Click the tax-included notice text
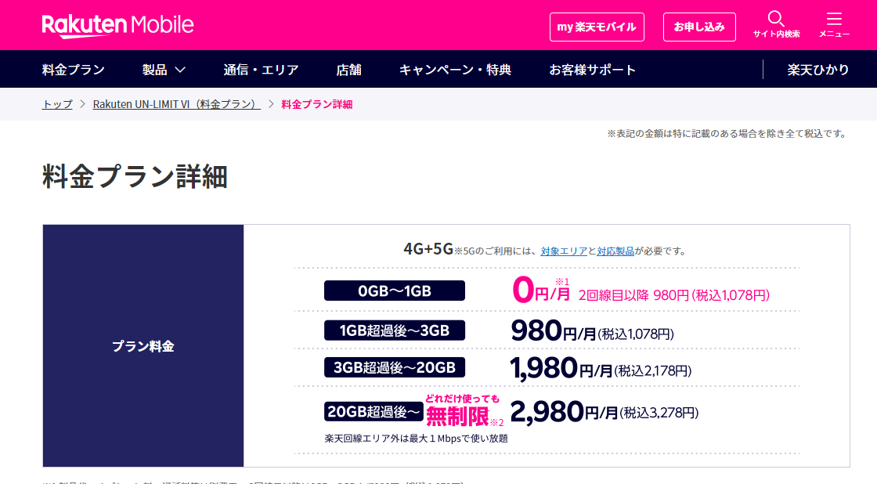Image resolution: width=877 pixels, height=484 pixels. (x=727, y=134)
